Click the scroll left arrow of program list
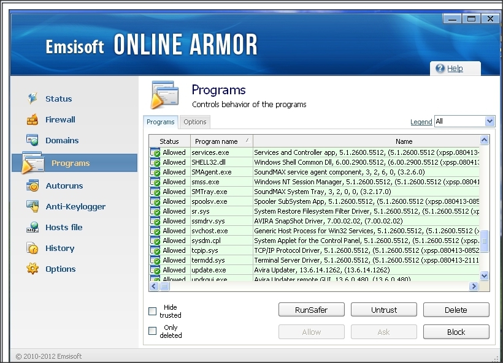Screen dimensions: 503x363 154,286
